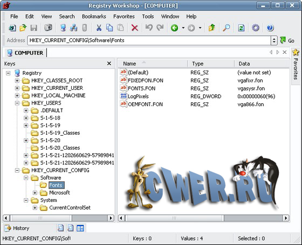The width and height of the screenshot is (302, 245).
Task: Open the address history dropdown arrows
Action: pos(274,40)
